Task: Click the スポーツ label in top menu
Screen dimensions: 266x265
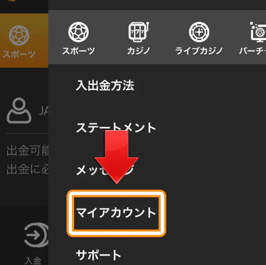Action: (x=78, y=51)
